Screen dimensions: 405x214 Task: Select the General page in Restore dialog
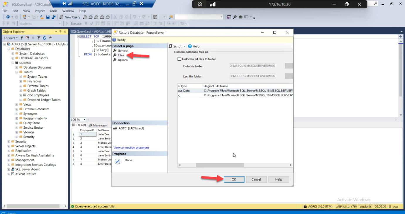click(123, 51)
